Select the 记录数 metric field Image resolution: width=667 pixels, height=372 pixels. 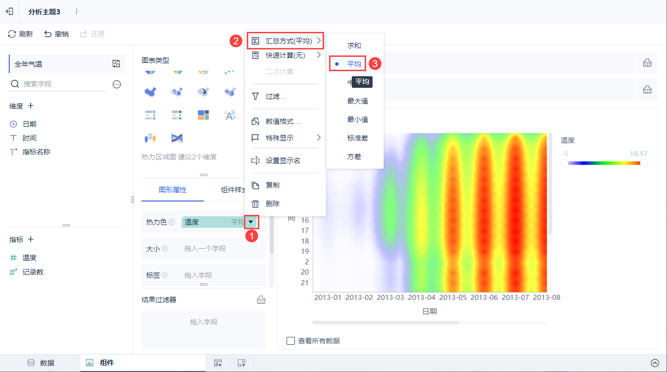(x=33, y=272)
